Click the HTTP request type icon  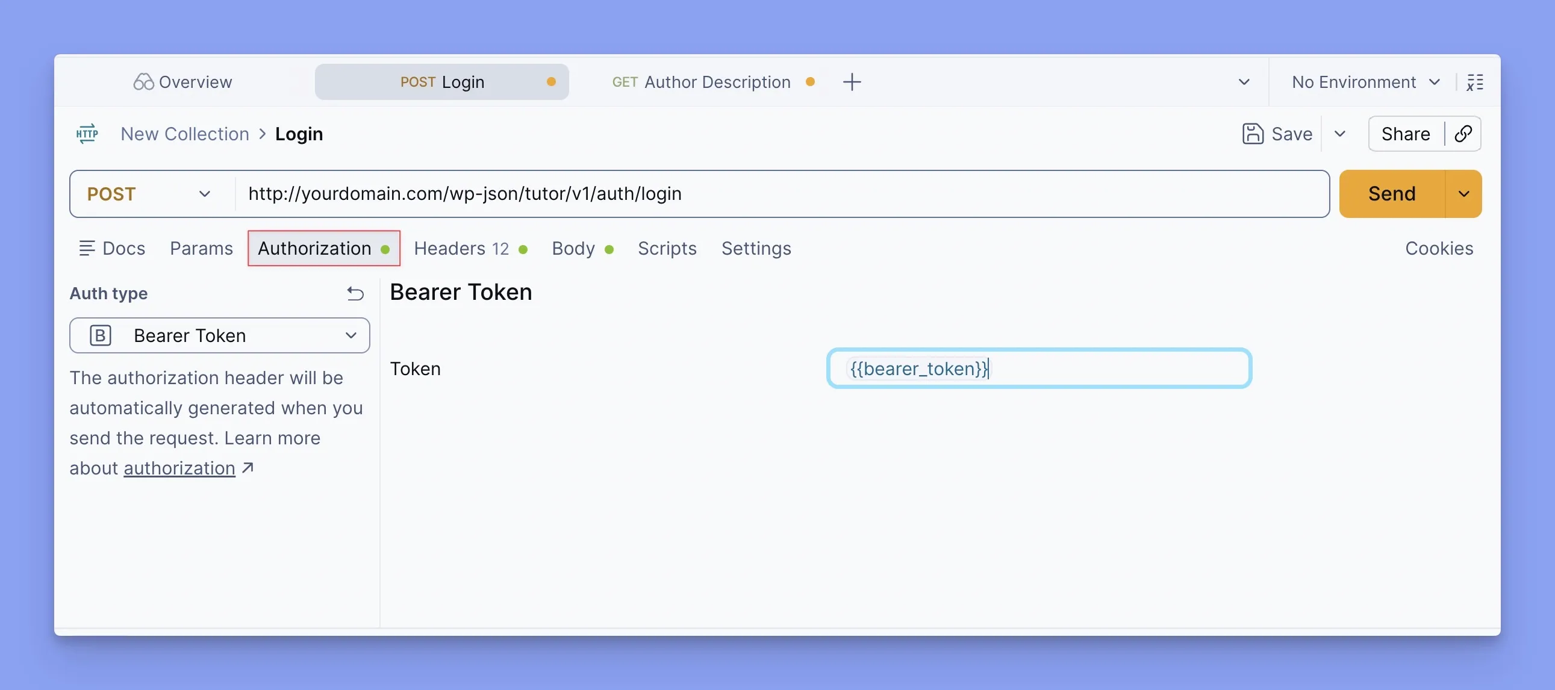coord(87,134)
